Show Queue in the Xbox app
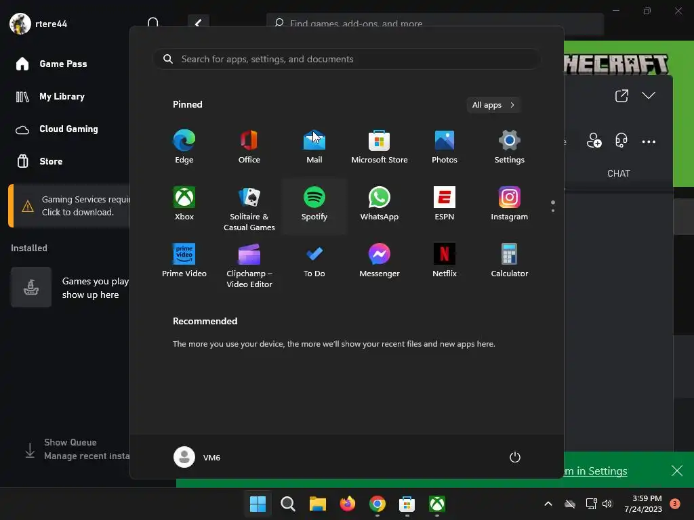Viewport: 694px width, 520px height. 70,442
